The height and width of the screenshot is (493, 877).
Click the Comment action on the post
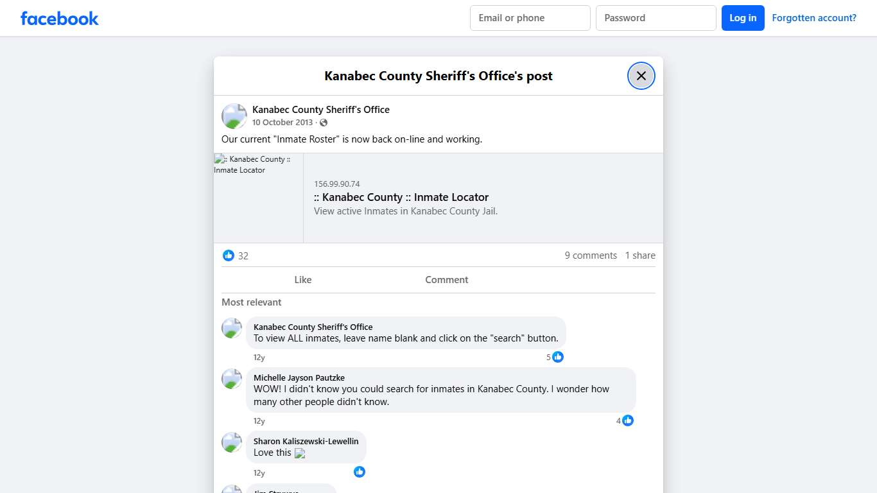coord(446,279)
